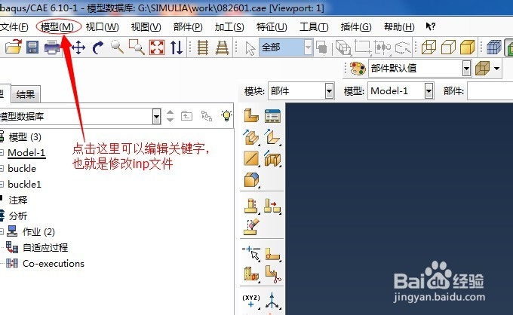Click the context help arrow icon
This screenshot has height=315, width=513.
point(430,26)
